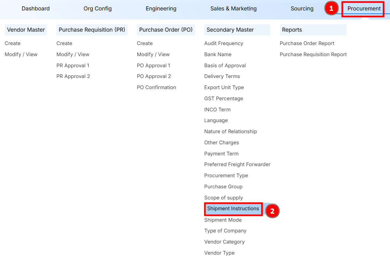This screenshot has height=260, width=390.
Task: Select INCO Term from Secondary Master
Action: coord(217,109)
